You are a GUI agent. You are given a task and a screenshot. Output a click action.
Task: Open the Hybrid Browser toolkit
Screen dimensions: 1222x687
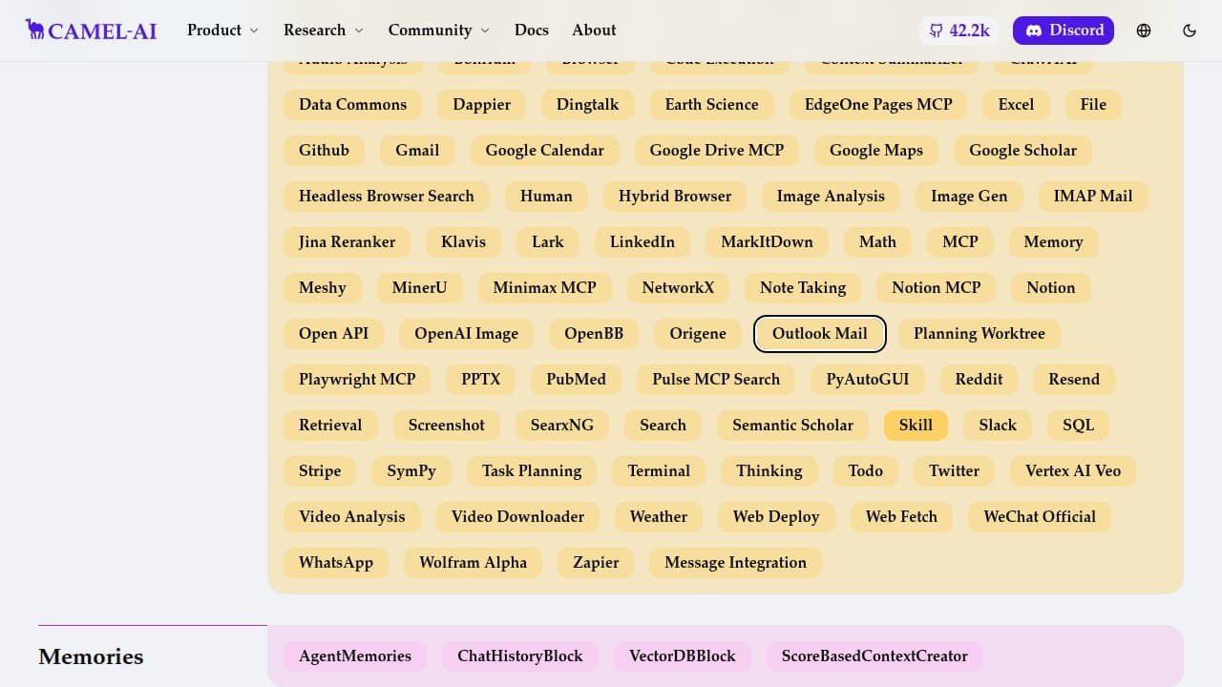tap(675, 197)
